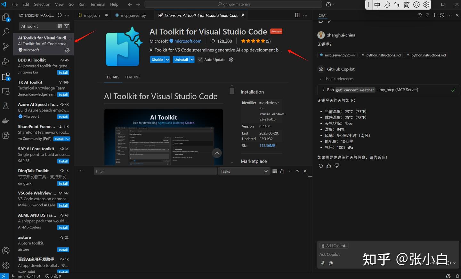This screenshot has height=279, width=461.
Task: Open Run and Debug view
Action: tap(6, 62)
